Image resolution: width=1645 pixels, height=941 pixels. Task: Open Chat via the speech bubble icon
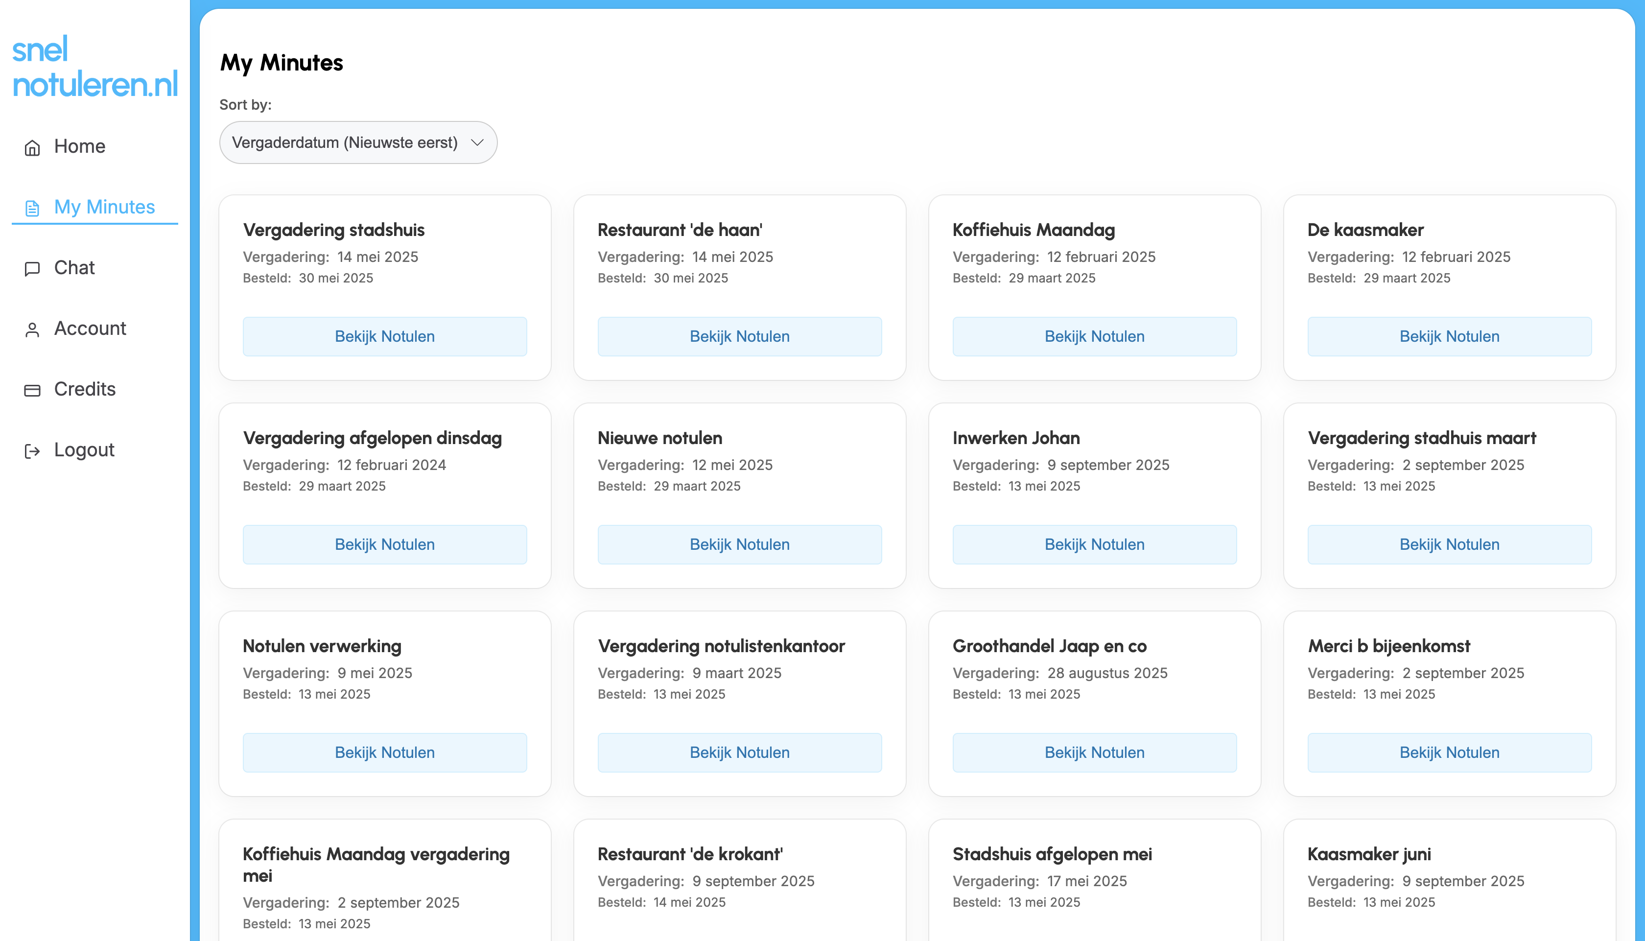(33, 268)
